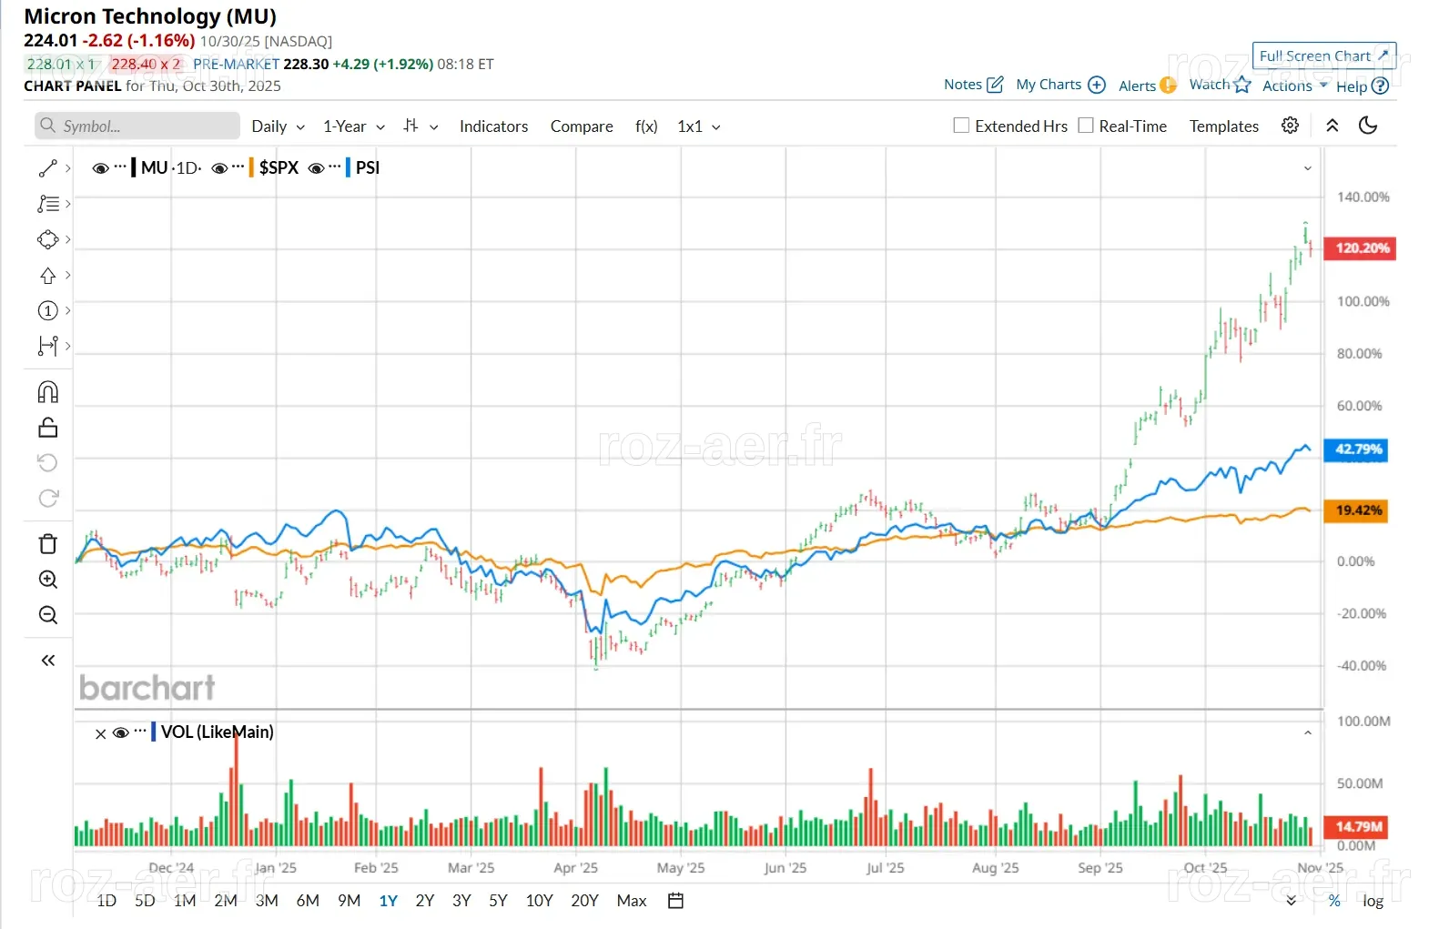
Task: Select the 20Y time range
Action: (x=584, y=901)
